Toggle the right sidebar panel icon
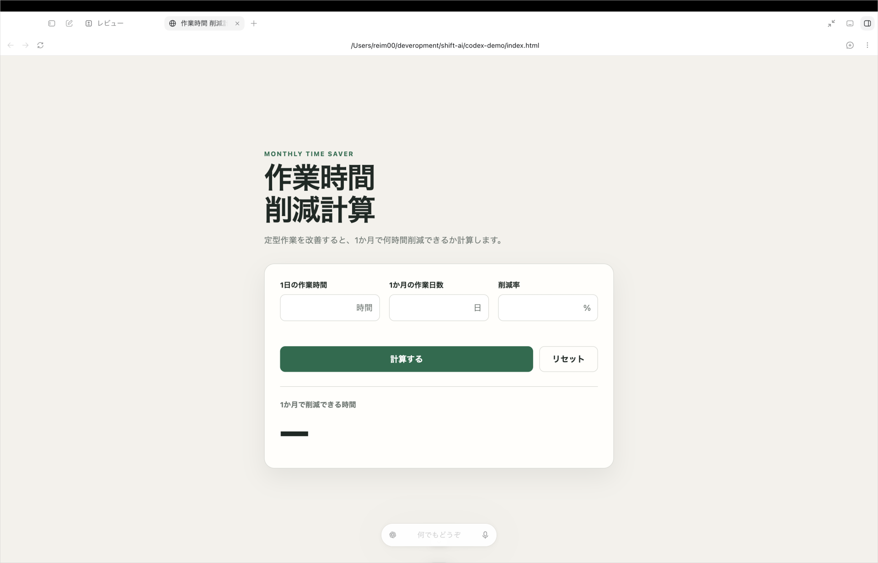The width and height of the screenshot is (878, 563). point(867,23)
